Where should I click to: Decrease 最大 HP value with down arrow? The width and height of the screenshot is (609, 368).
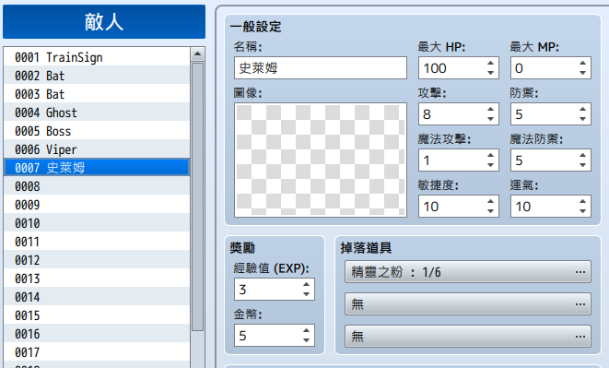click(490, 73)
